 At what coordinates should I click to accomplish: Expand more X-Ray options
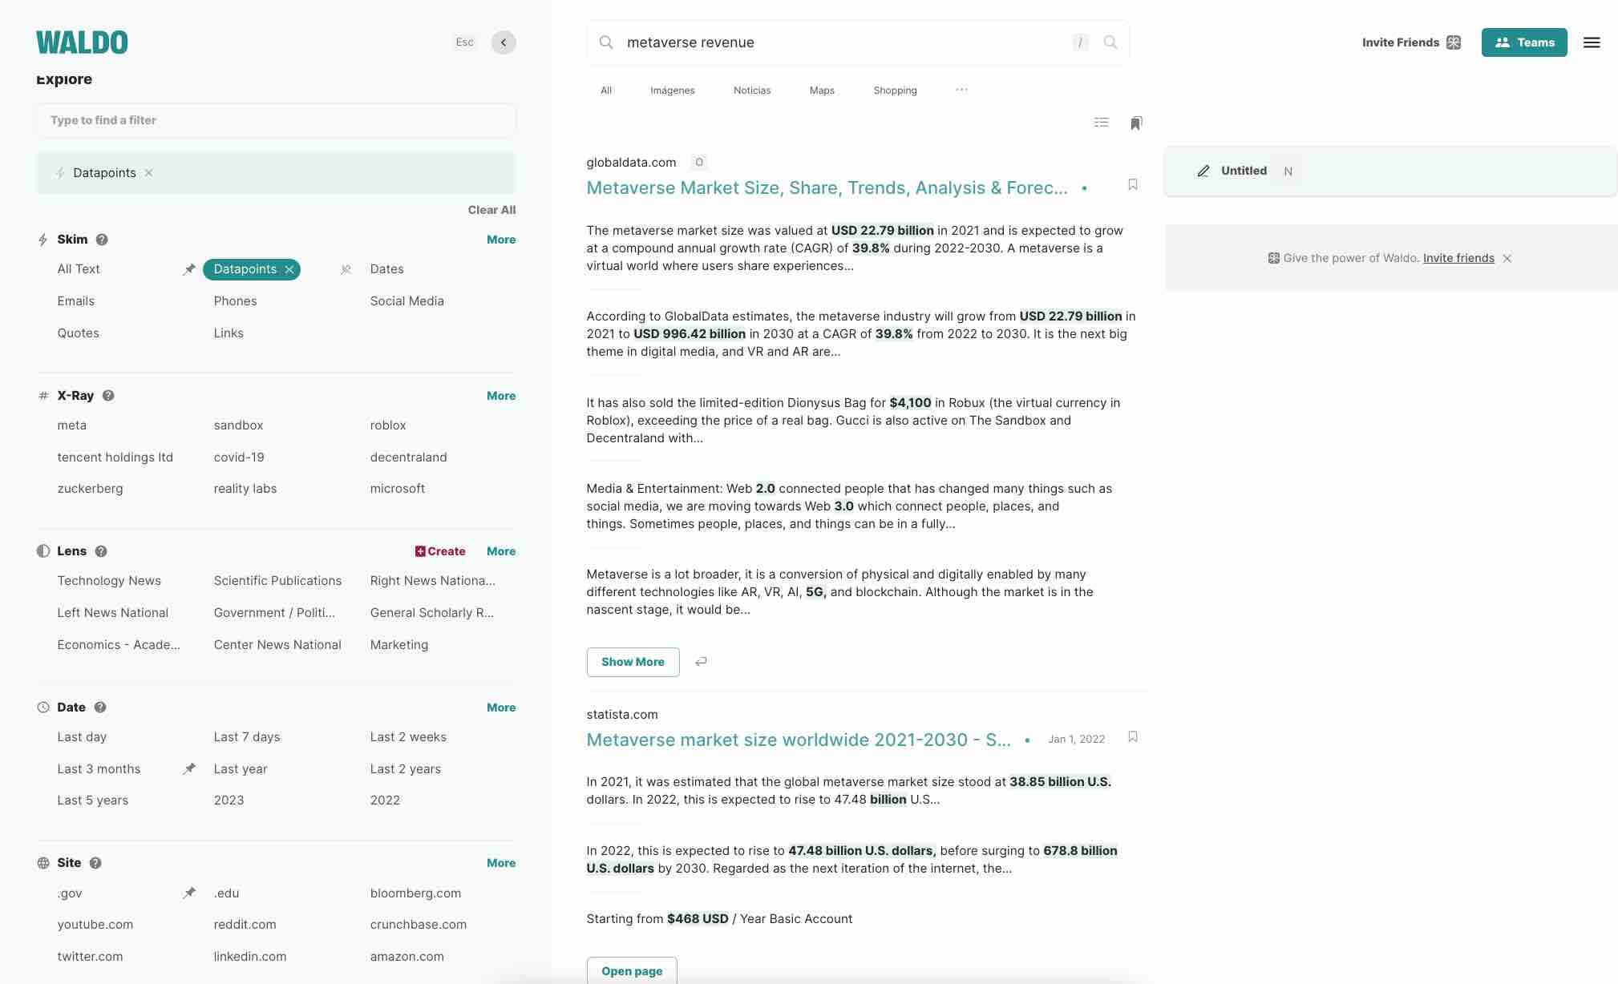point(501,396)
